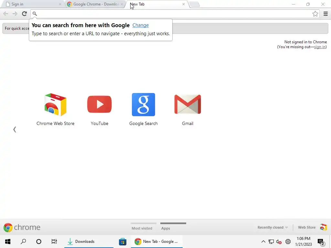This screenshot has width=331, height=248.
Task: Open the Gmail app icon
Action: click(187, 104)
